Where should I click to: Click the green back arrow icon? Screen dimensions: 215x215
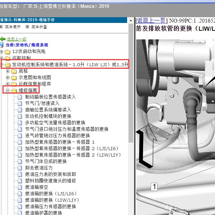pyautogui.click(x=2, y=39)
